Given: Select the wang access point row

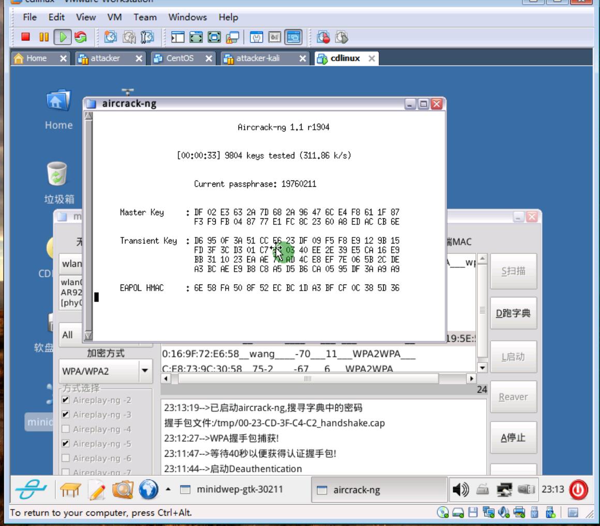Looking at the screenshot, I should click(319, 354).
